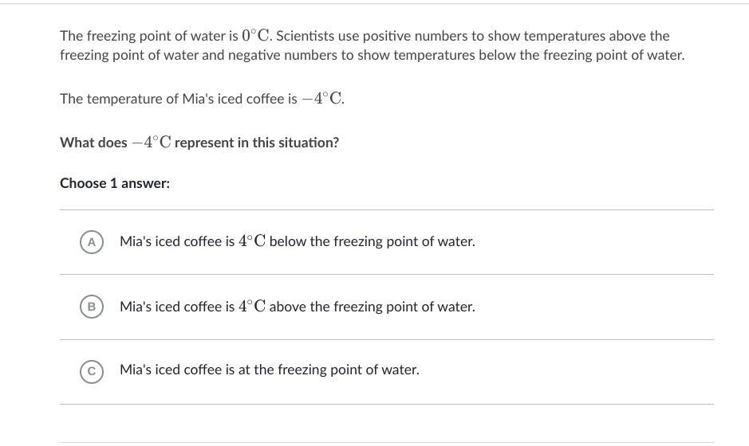
Task: Click the 4°C value in option B
Action: coord(251,307)
